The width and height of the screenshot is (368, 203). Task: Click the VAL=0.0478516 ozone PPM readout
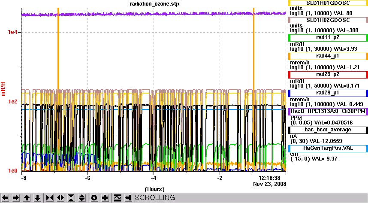334,123
